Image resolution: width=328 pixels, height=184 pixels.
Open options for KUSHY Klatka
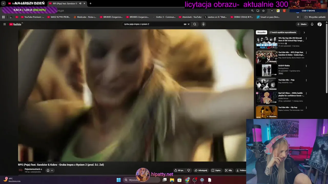click(306, 66)
